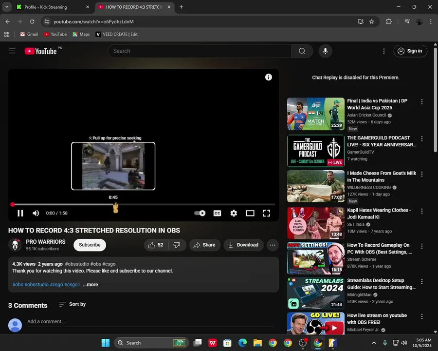Image resolution: width=438 pixels, height=351 pixels.
Task: Show hidden system tray icons
Action: click(x=374, y=343)
